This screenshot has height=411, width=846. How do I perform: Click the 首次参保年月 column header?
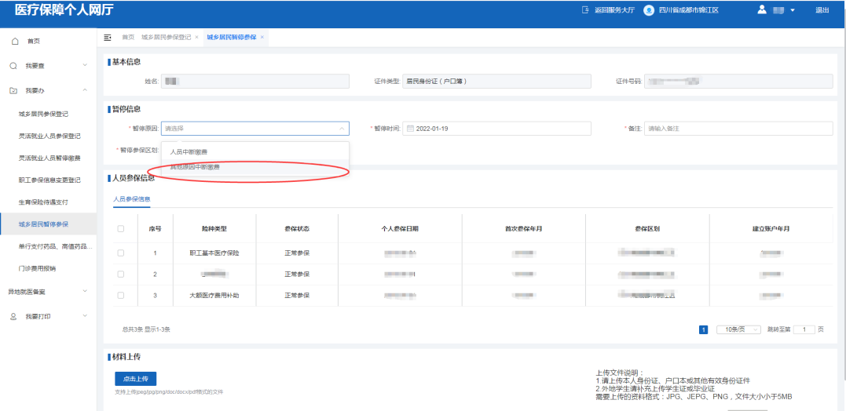(523, 228)
